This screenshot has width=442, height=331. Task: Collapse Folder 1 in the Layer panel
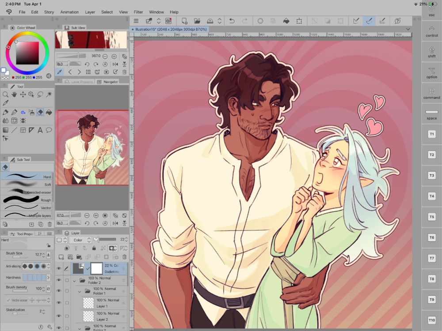tap(80, 291)
